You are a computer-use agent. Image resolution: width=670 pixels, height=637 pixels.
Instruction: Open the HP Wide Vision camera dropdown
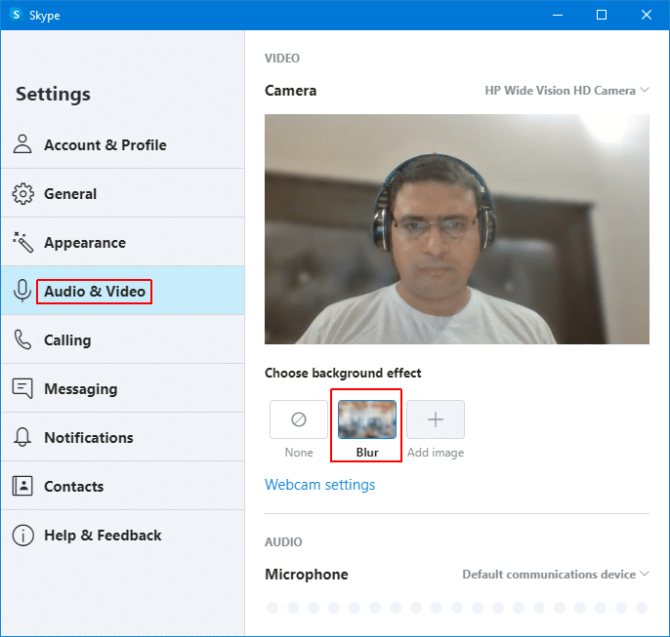coord(566,91)
